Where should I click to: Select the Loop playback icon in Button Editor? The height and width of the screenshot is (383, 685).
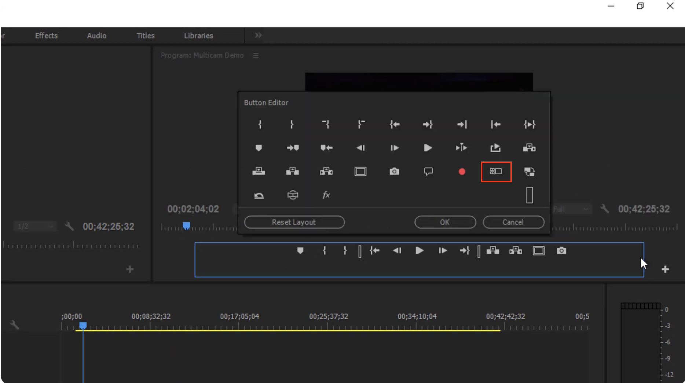click(x=259, y=196)
